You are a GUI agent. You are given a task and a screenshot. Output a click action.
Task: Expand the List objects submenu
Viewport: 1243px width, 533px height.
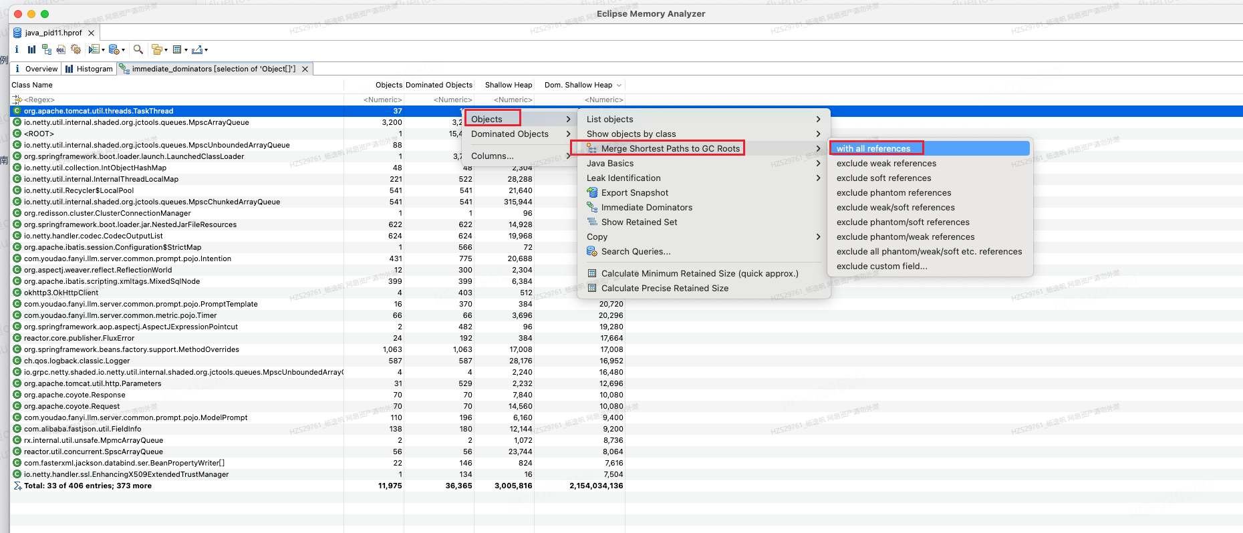pos(704,119)
